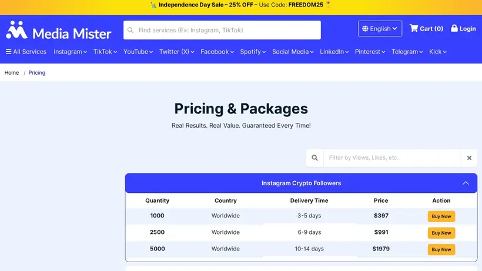Click the 10-14 days delivery cell
The height and width of the screenshot is (271, 482).
pyautogui.click(x=309, y=249)
